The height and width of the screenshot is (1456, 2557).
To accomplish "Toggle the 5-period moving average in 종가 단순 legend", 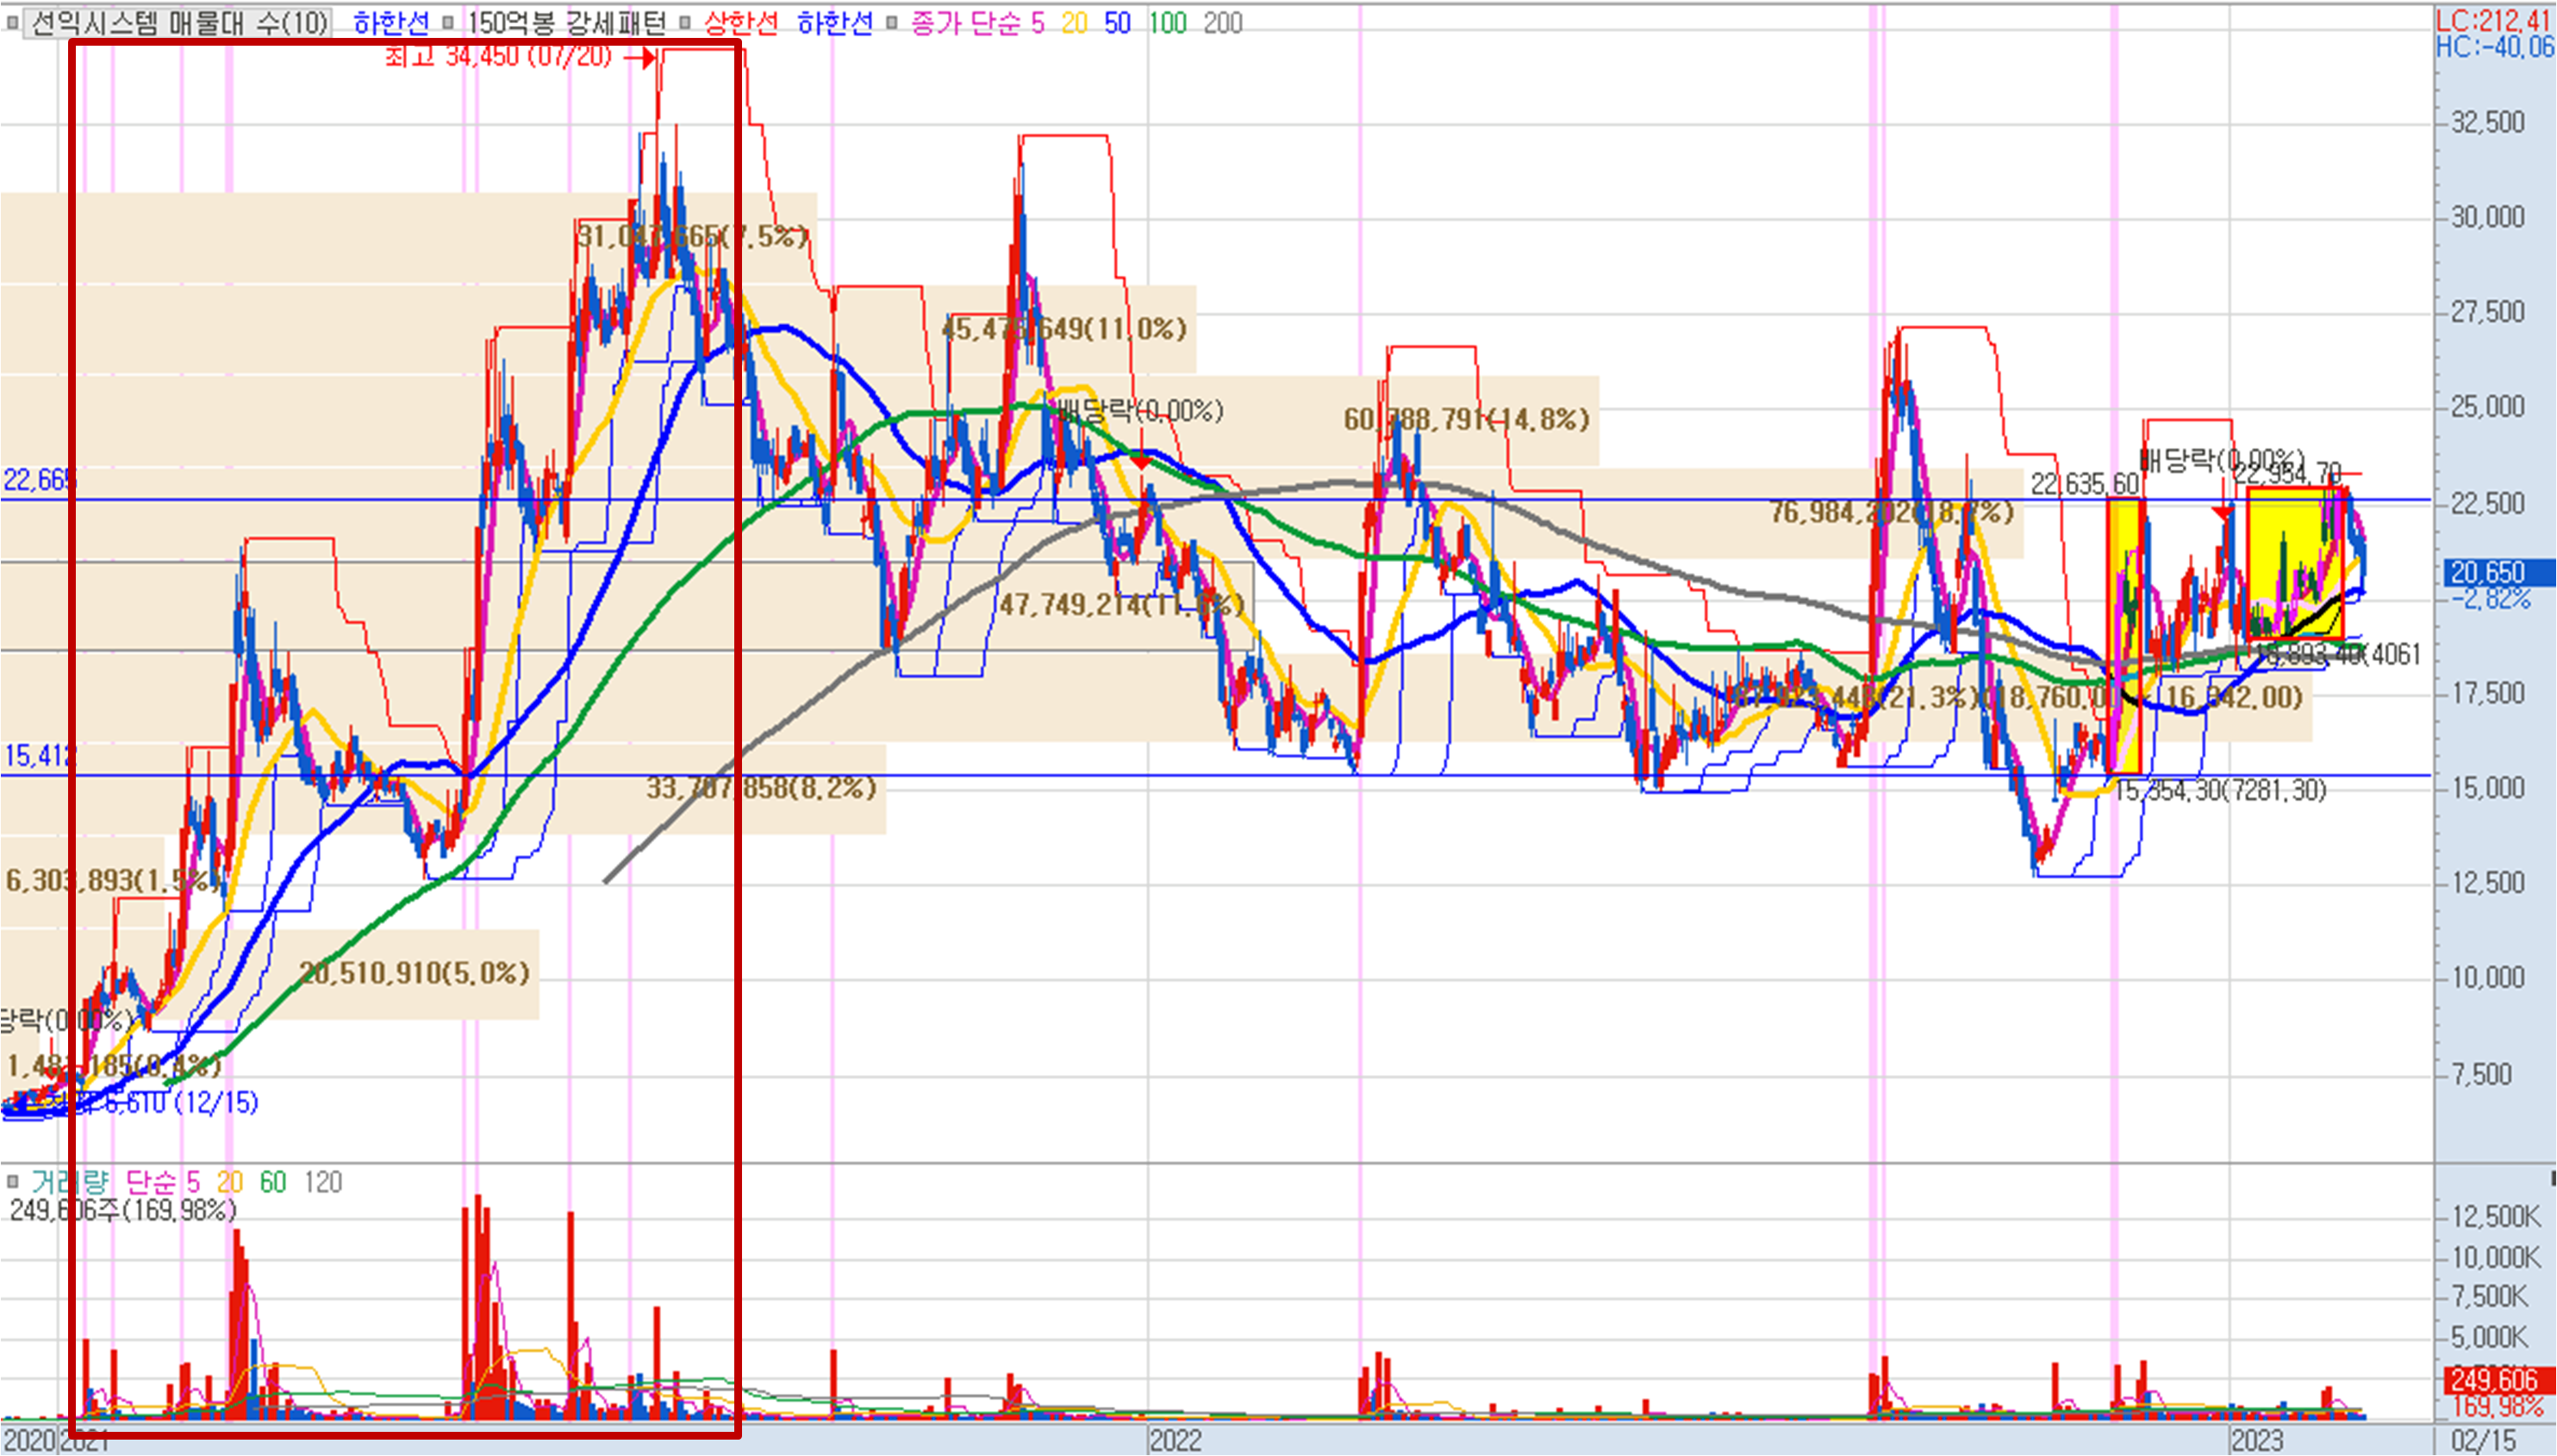I will (x=1037, y=22).
